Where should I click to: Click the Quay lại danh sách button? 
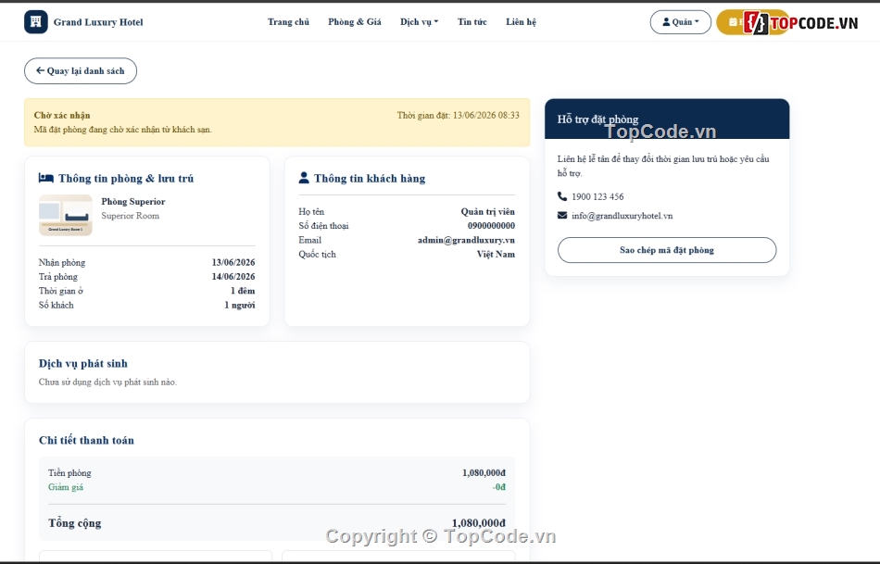[x=81, y=70]
